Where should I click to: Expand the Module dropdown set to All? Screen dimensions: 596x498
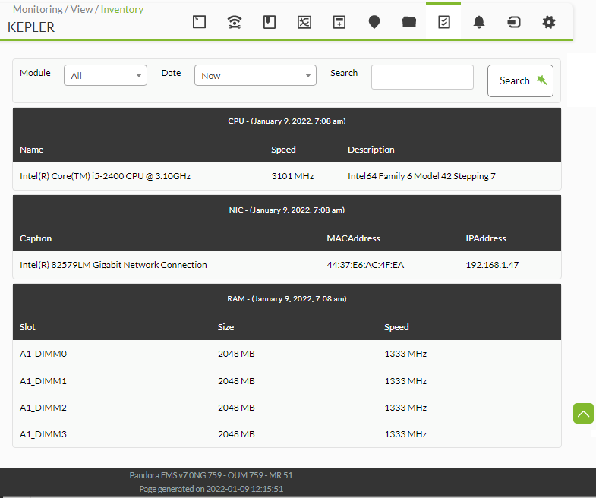tap(106, 75)
